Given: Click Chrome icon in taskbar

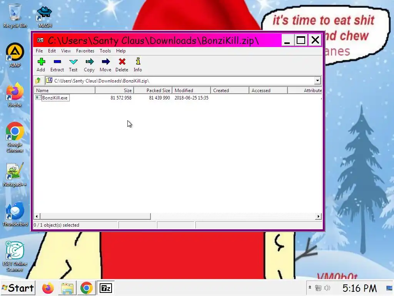Looking at the screenshot, I should (86, 288).
